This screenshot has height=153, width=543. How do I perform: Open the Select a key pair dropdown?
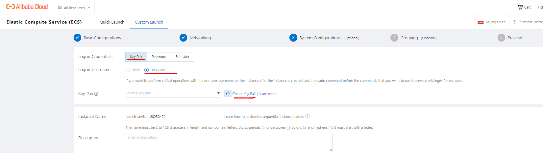click(173, 93)
